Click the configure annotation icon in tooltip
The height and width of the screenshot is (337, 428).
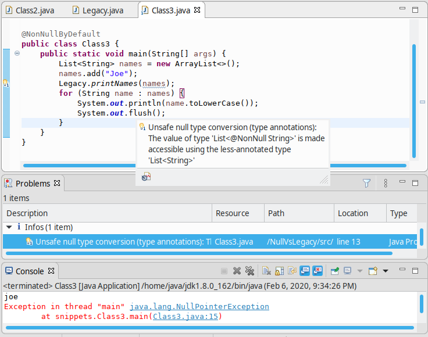[146, 177]
